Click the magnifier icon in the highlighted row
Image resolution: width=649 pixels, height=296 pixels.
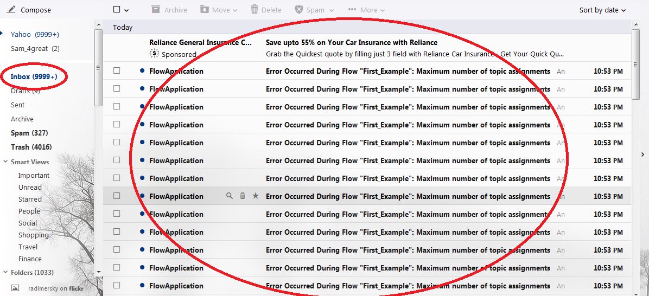click(x=230, y=196)
